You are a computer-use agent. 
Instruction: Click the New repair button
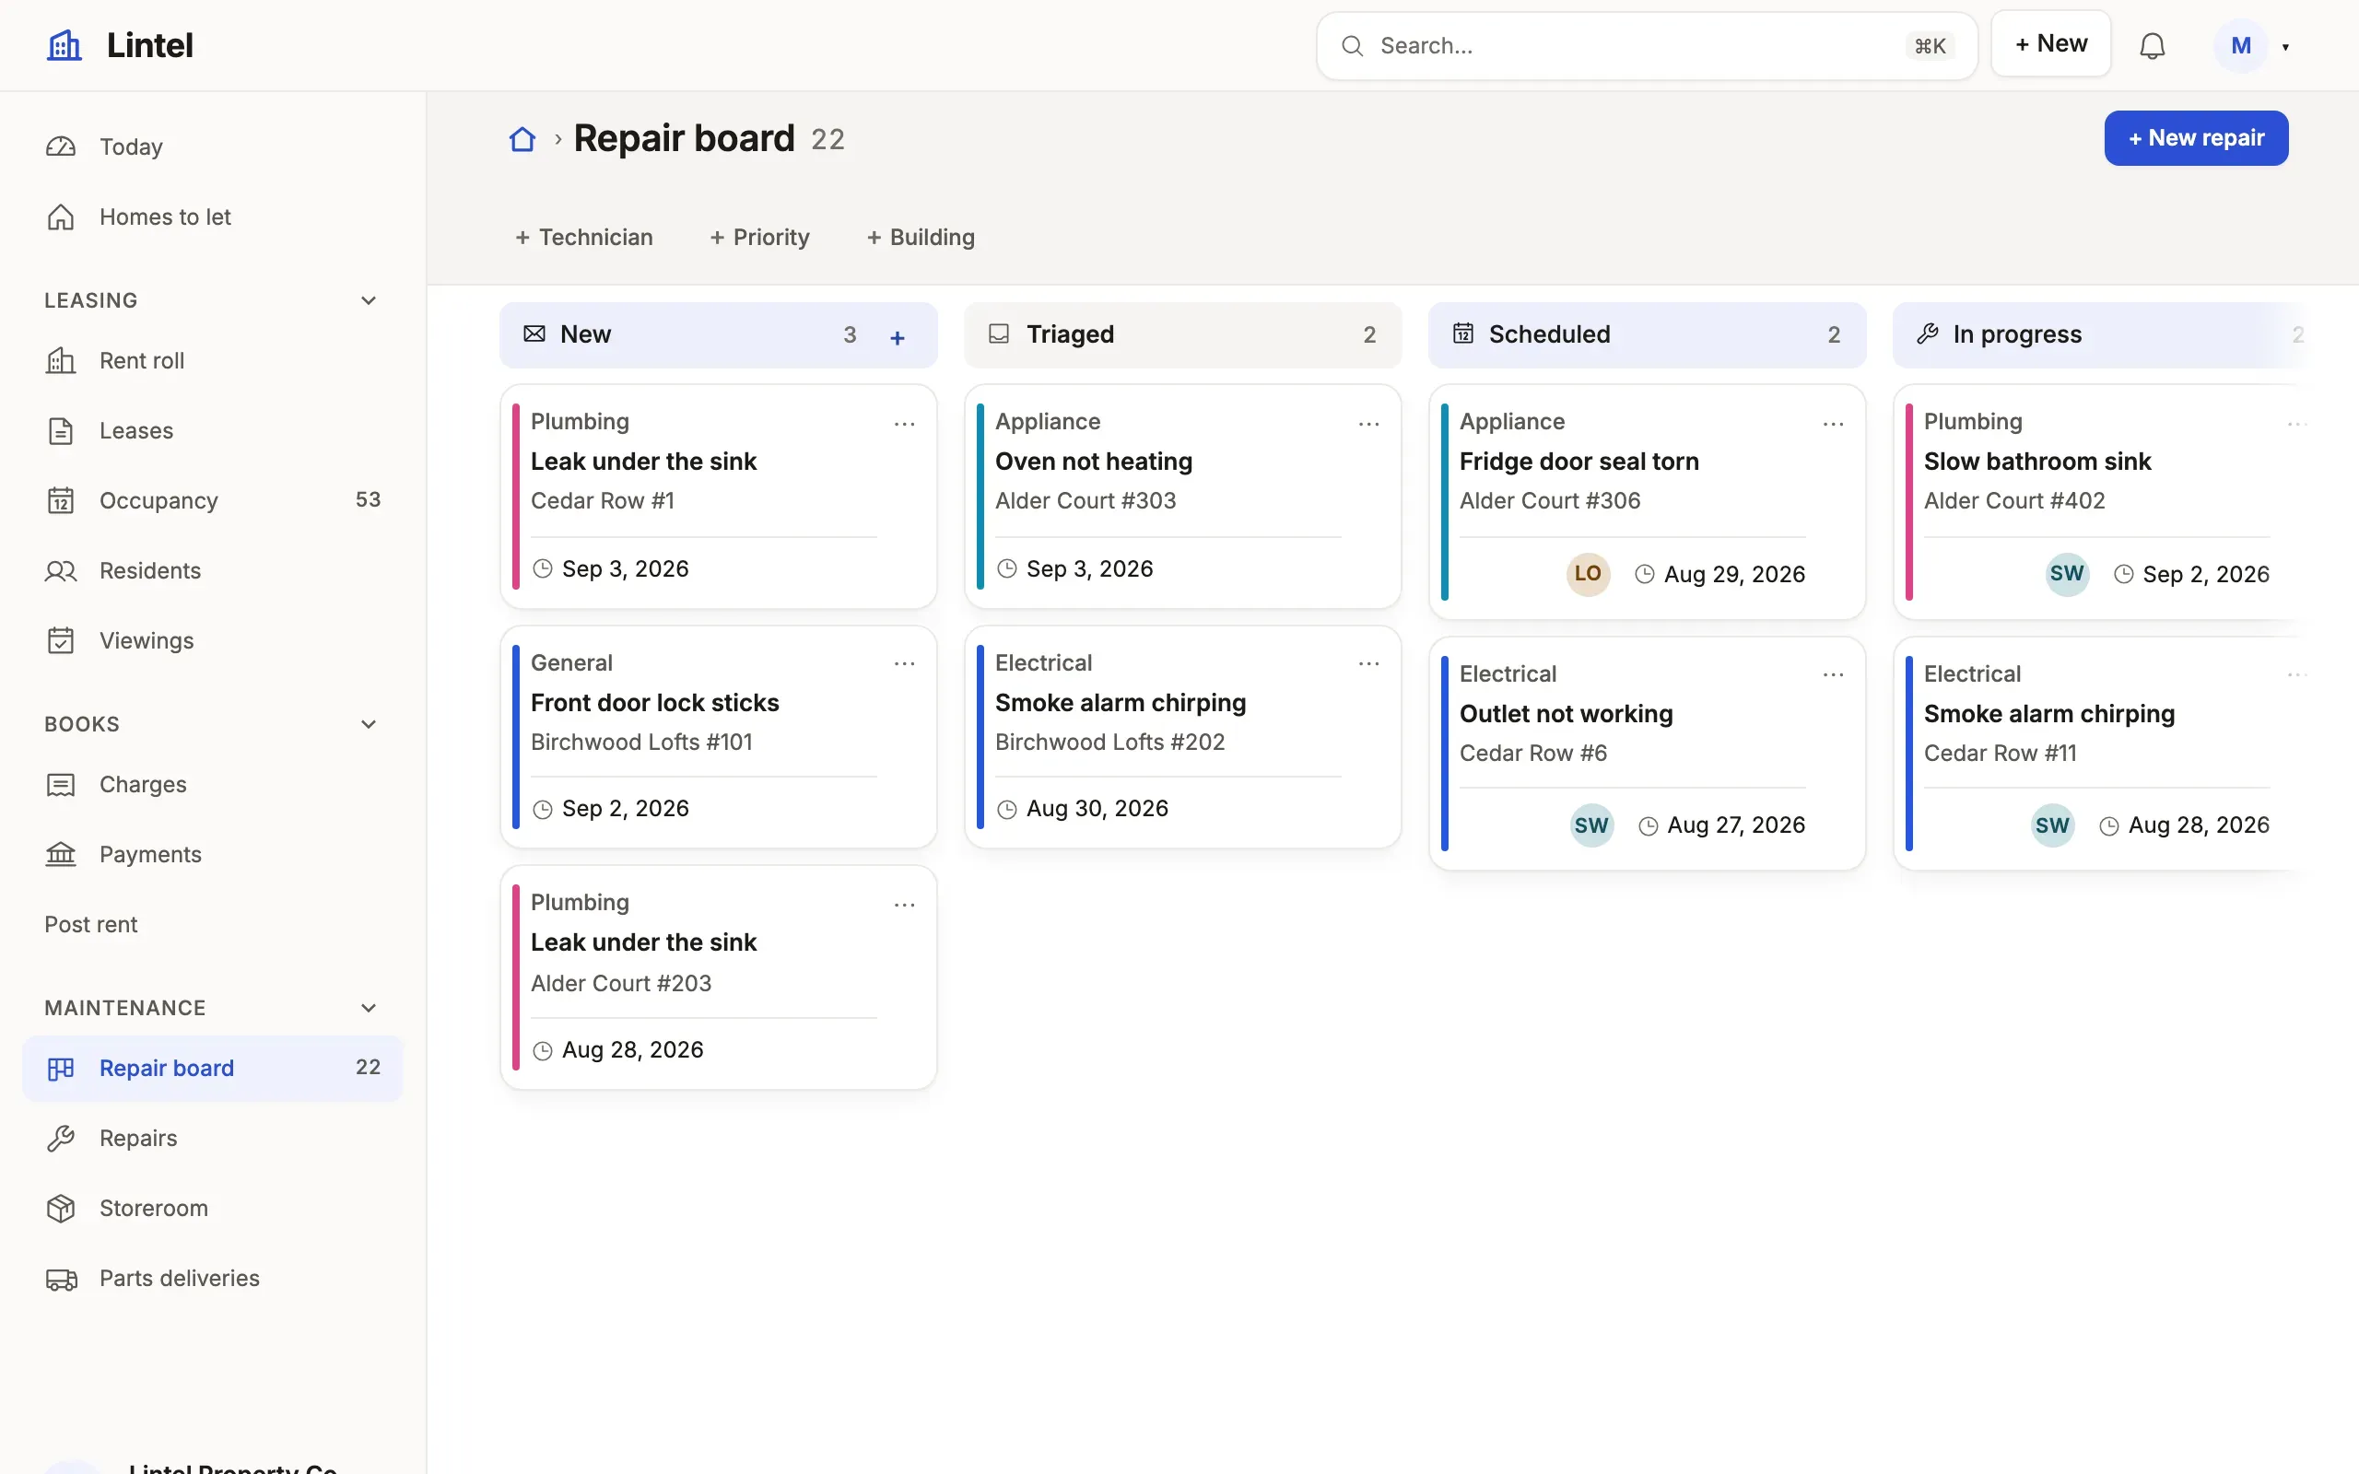pos(2195,138)
